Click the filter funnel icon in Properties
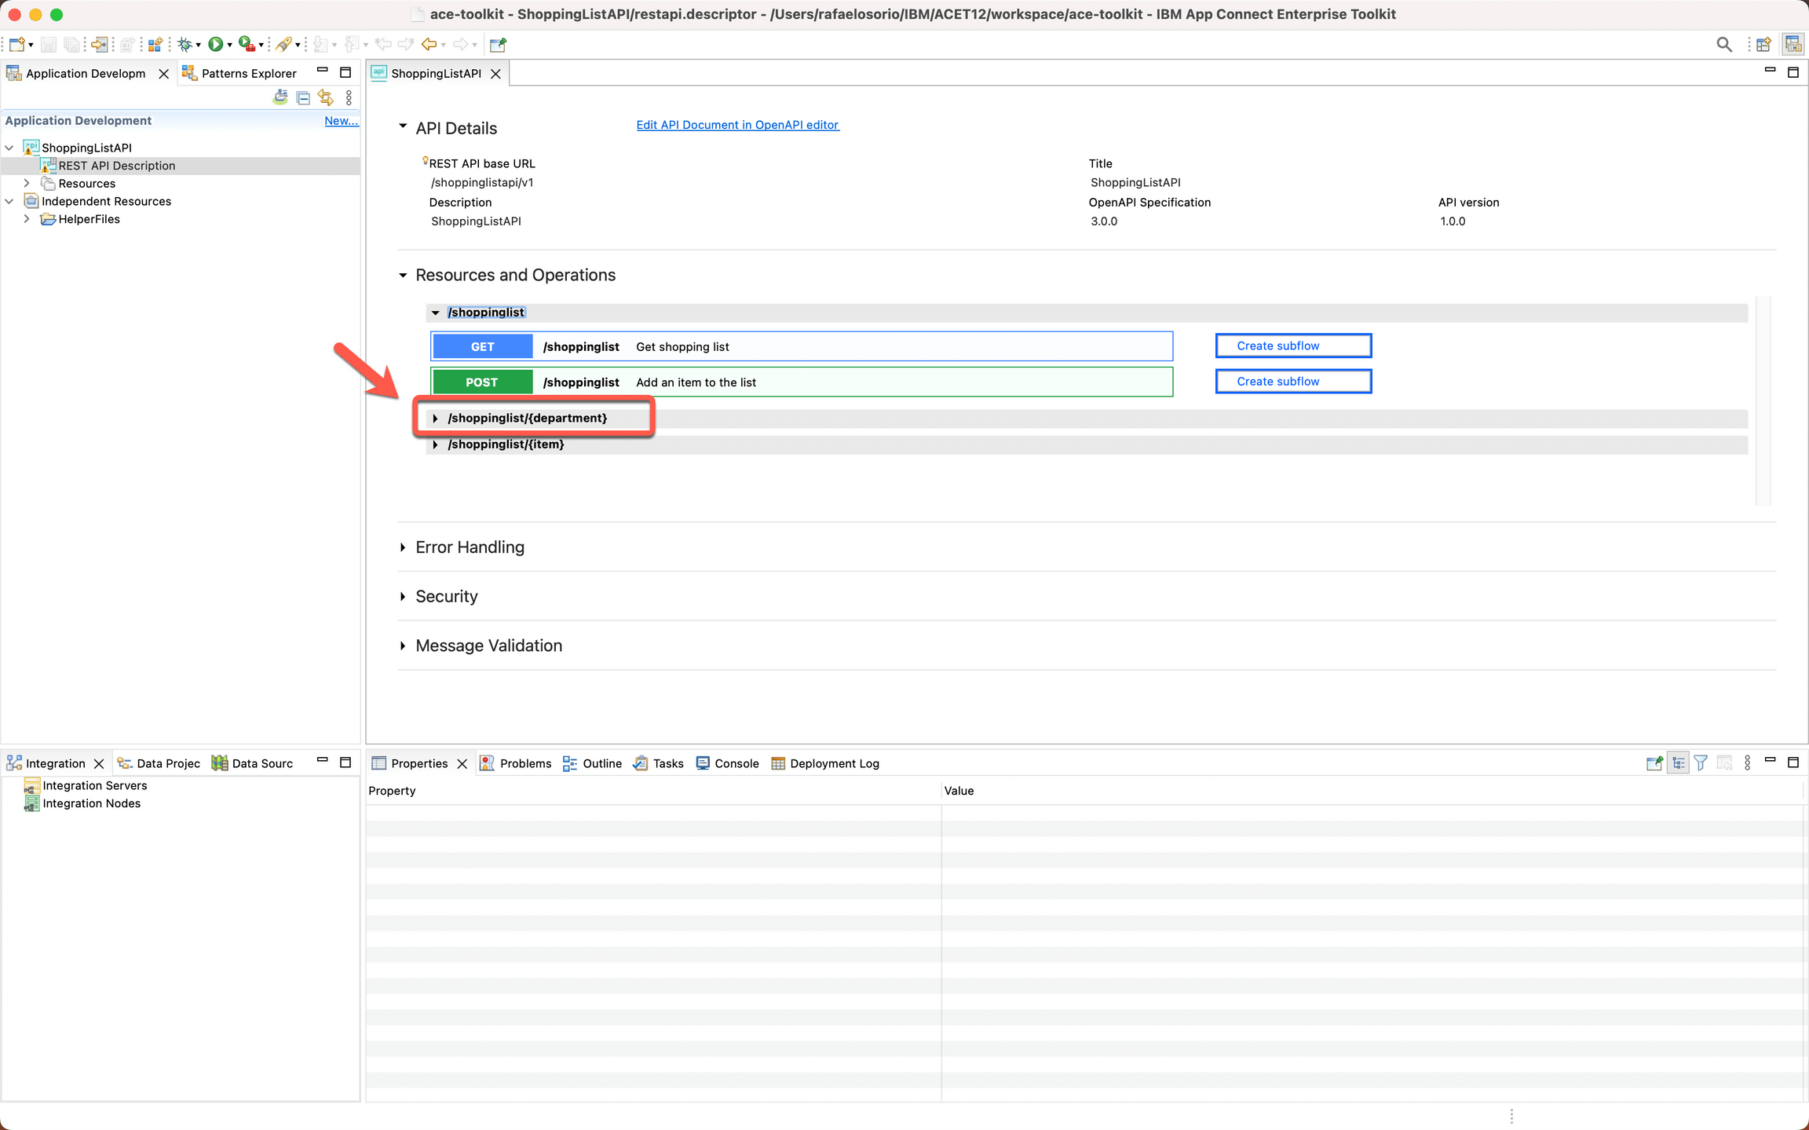 1701,763
